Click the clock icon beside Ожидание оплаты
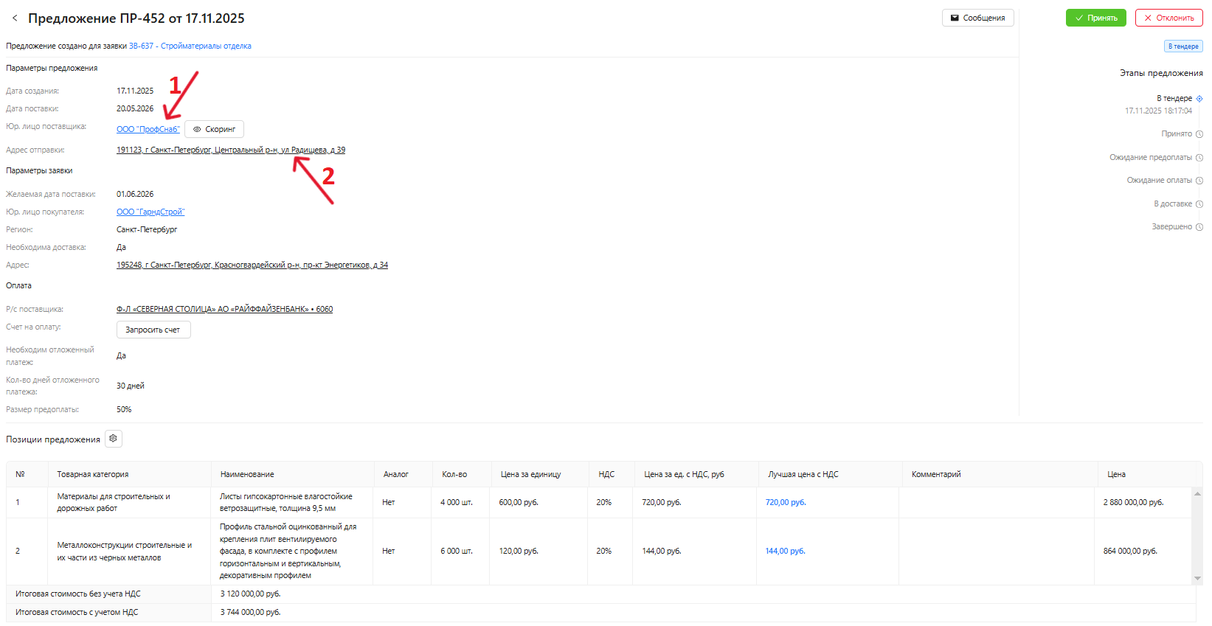 pyautogui.click(x=1199, y=181)
